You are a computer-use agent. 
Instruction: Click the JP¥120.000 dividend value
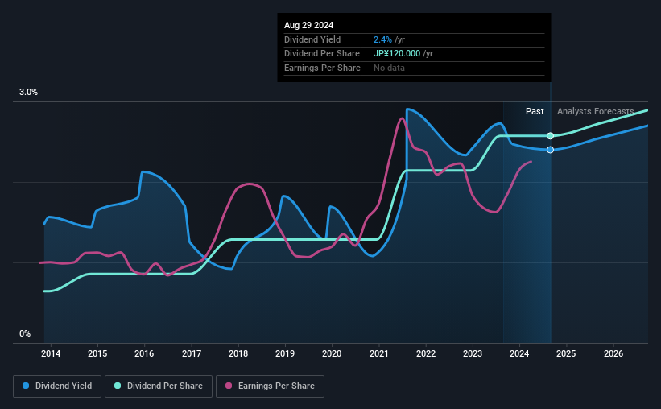[397, 54]
